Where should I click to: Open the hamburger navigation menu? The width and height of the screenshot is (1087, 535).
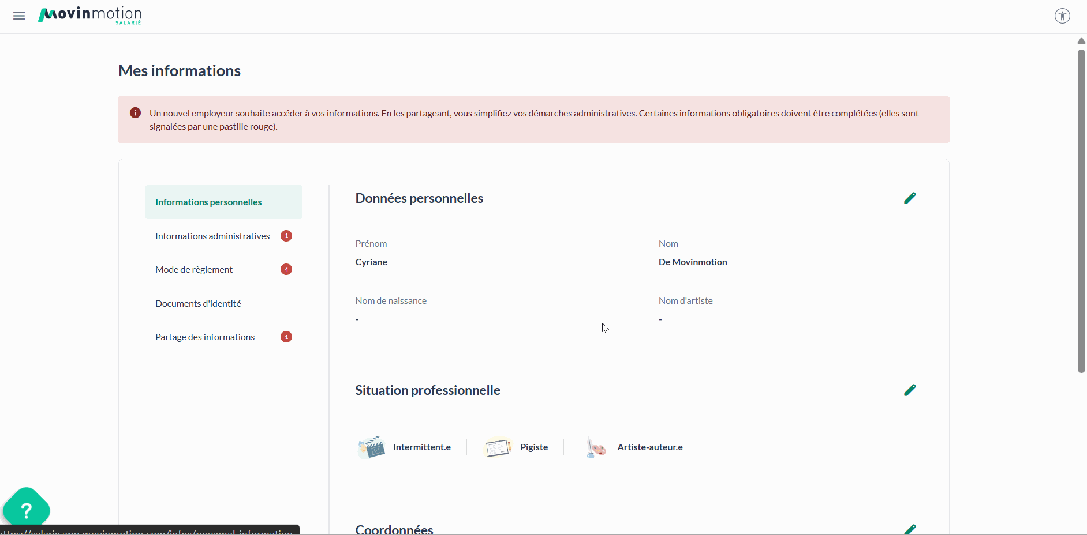(19, 16)
